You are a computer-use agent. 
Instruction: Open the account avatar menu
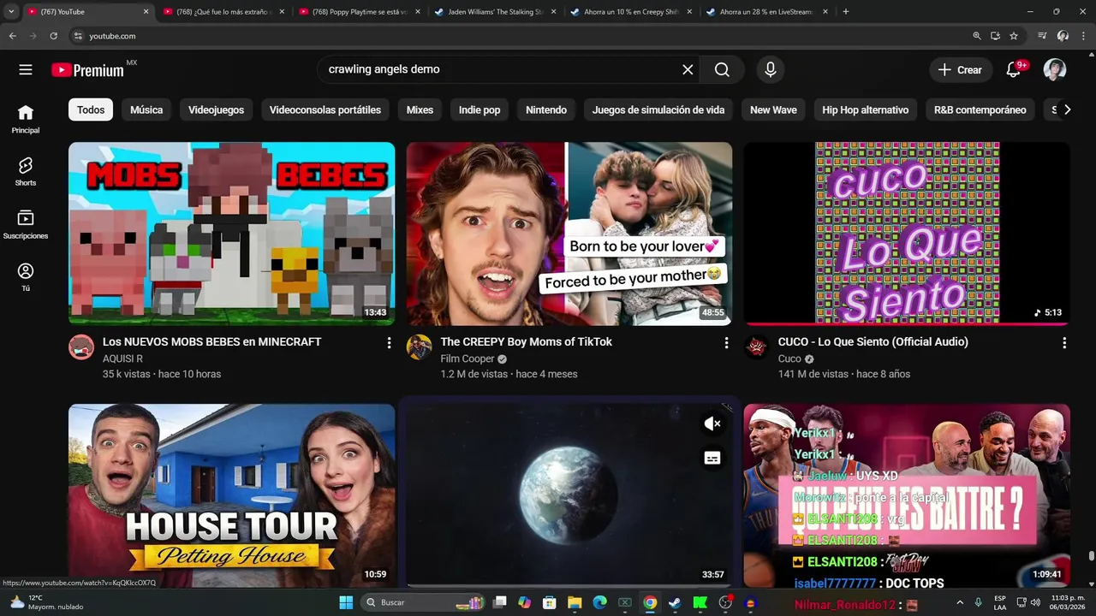[1055, 70]
